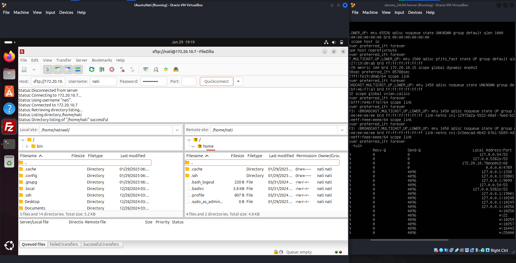Screen dimensions: 516x263
Task: Click the refresh file lists icon
Action: 92,69
